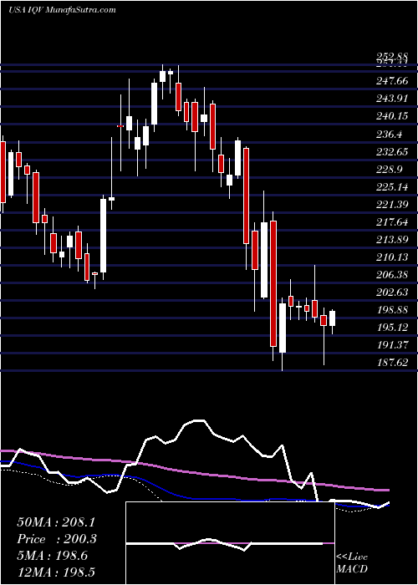Click the <<Live MACD label

click(x=352, y=562)
